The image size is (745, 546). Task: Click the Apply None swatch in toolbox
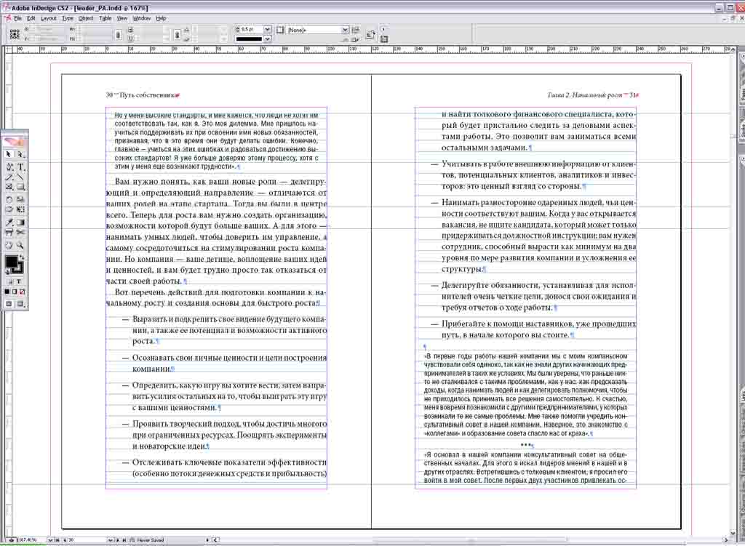pyautogui.click(x=22, y=292)
